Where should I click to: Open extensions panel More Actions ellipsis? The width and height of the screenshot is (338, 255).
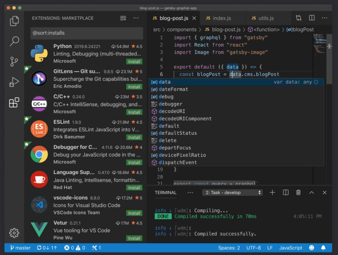(136, 18)
